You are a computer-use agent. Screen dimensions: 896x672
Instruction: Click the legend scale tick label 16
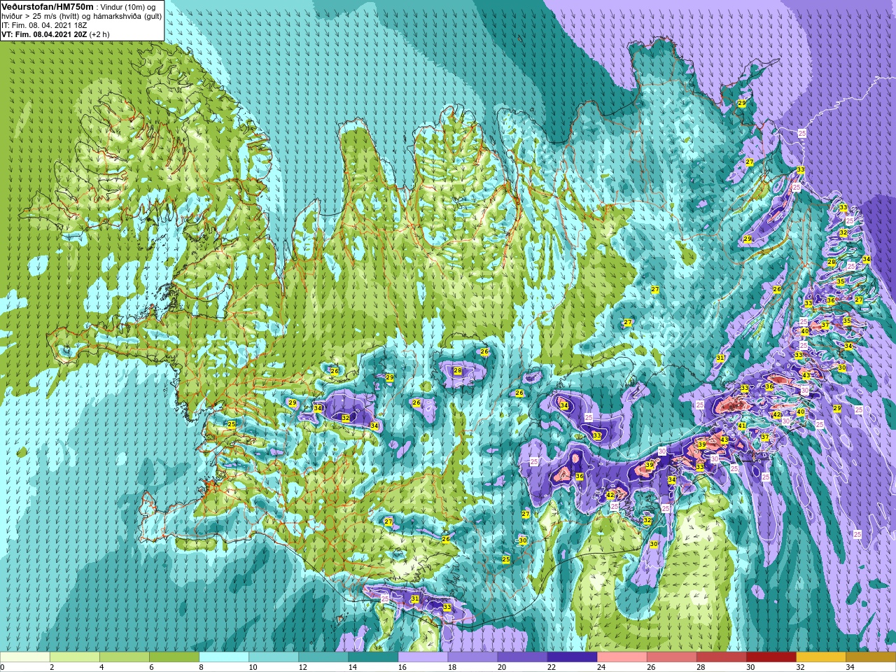click(402, 667)
